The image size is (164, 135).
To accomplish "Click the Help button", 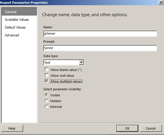I will 12,128.
